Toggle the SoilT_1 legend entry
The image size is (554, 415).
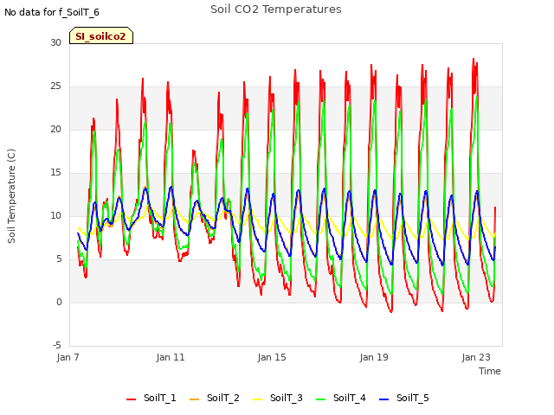tap(151, 399)
